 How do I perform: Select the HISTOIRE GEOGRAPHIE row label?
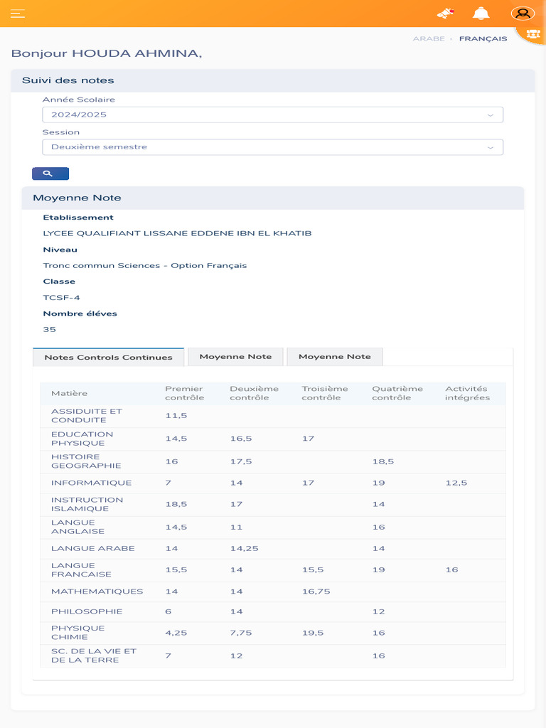86,461
